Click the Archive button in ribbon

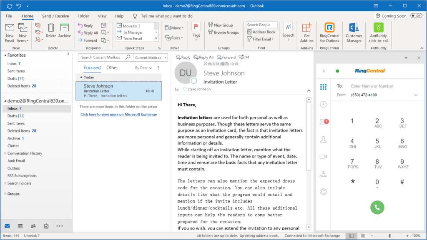coord(64,31)
